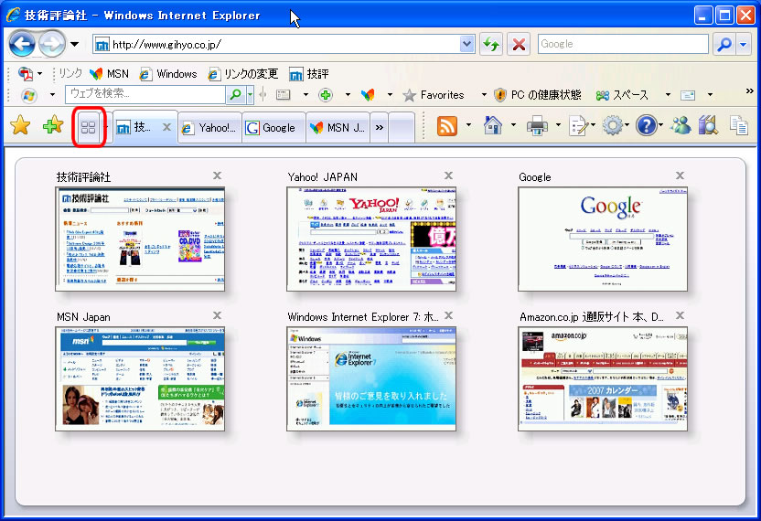Click the blue Help question-mark icon
Viewport: 761px width, 521px height.
coord(647,125)
